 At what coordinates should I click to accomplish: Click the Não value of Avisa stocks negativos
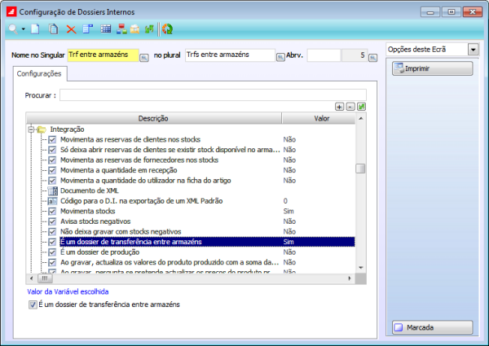coord(289,221)
